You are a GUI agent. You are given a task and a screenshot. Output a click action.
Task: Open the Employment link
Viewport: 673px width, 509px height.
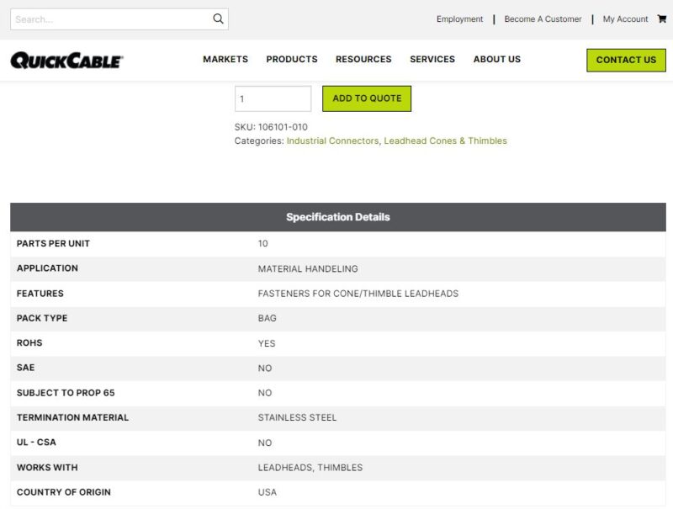coord(459,19)
